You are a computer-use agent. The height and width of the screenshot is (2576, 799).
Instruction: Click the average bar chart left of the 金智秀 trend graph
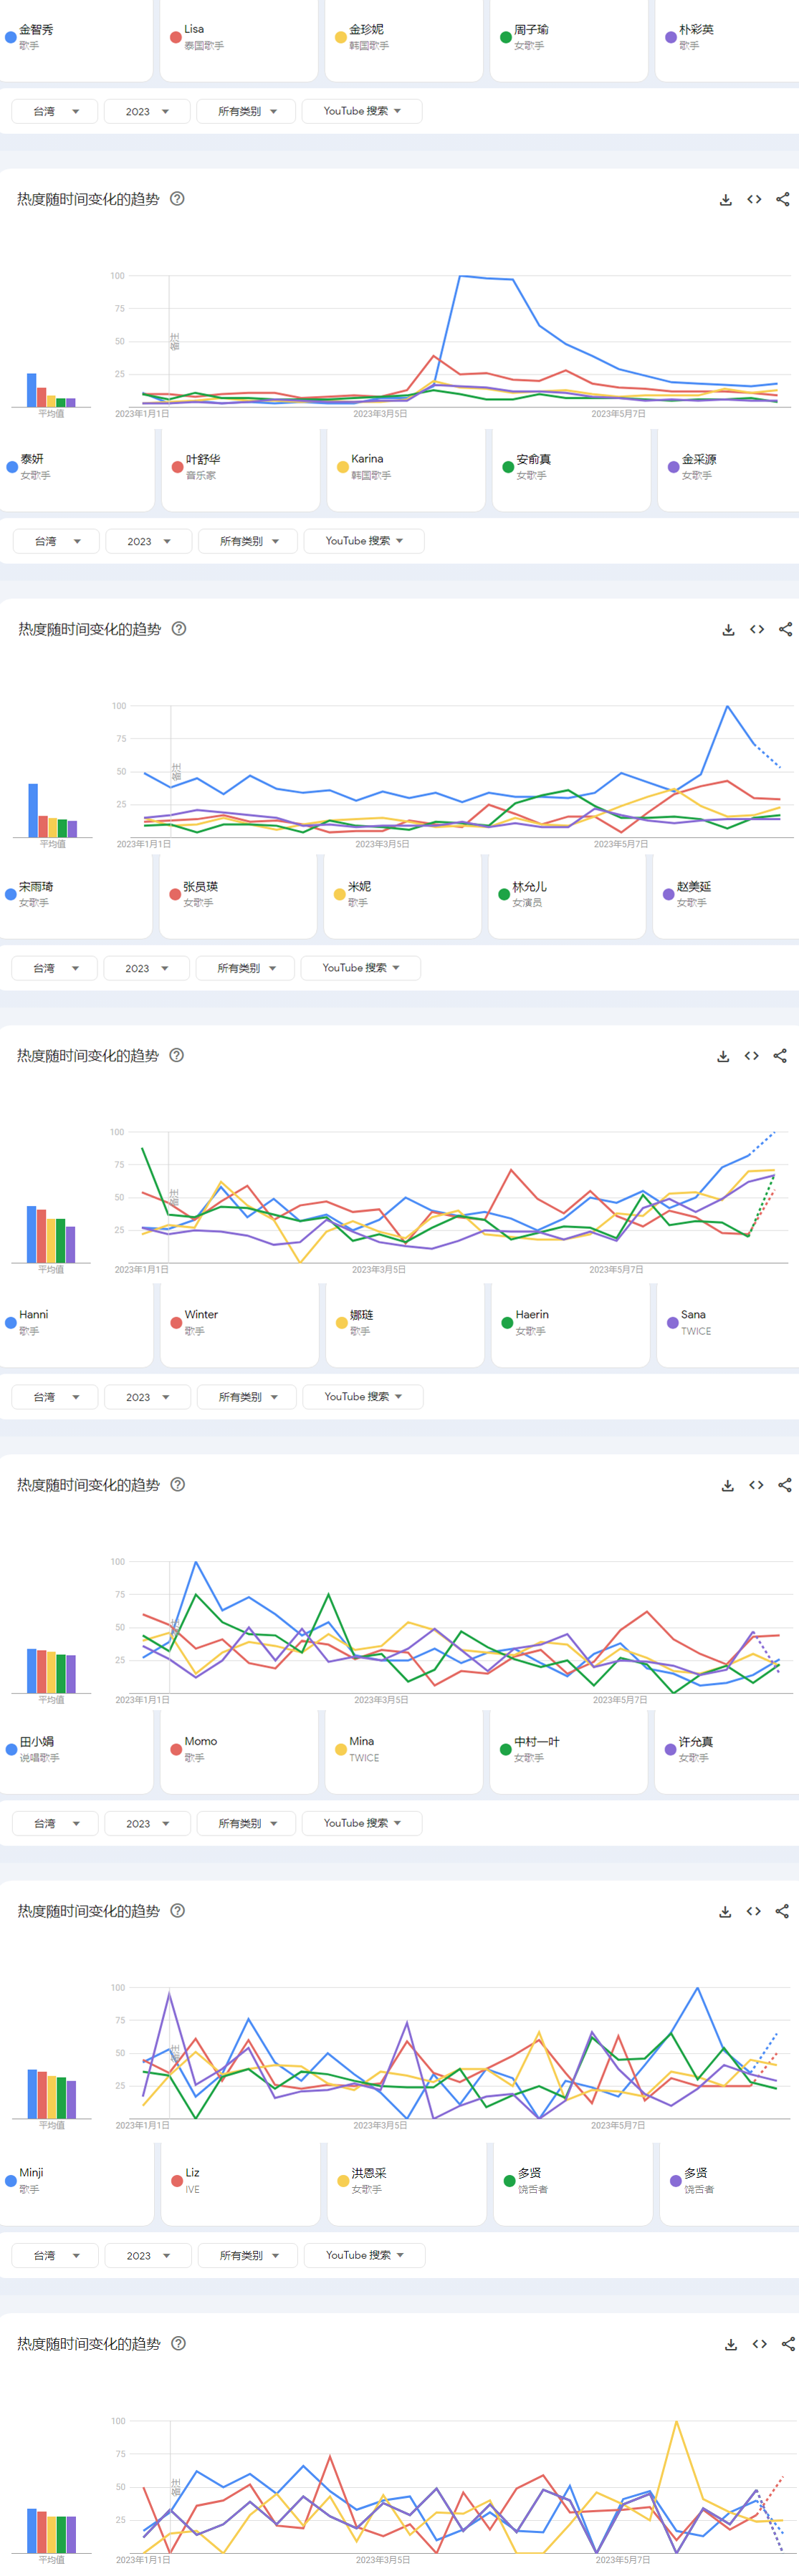(50, 390)
